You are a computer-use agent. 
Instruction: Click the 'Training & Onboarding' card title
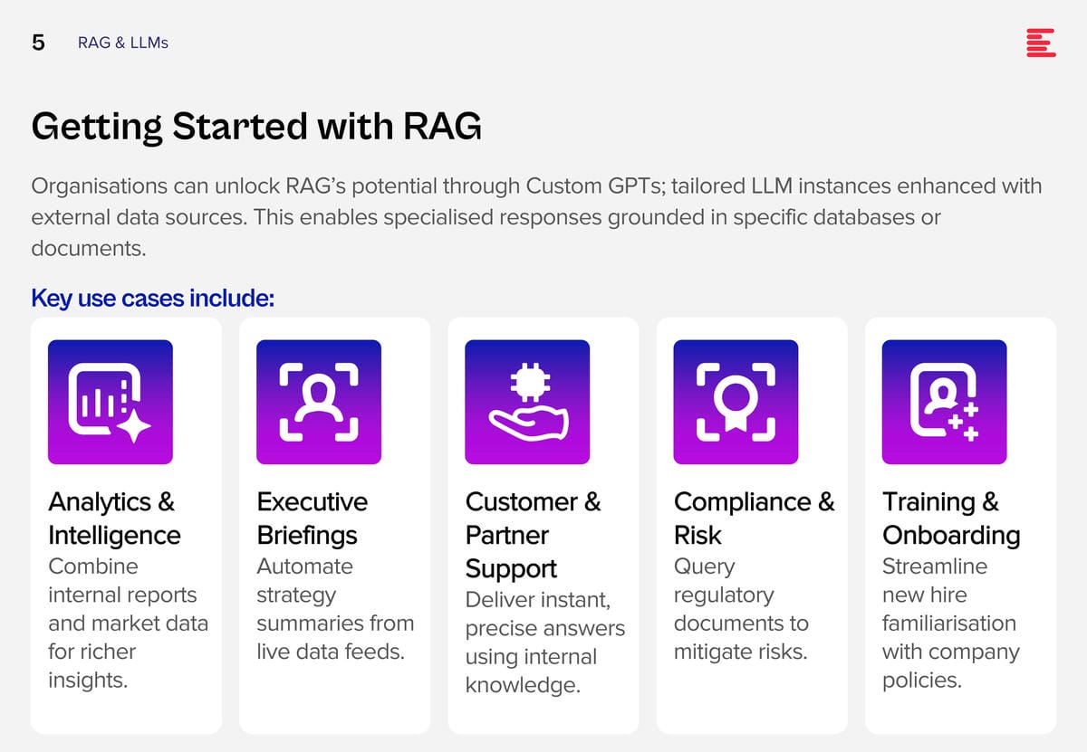point(951,519)
